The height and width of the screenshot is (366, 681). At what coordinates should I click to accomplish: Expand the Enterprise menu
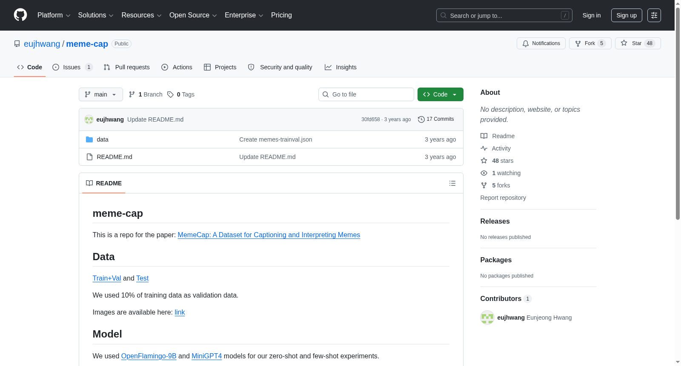point(244,15)
